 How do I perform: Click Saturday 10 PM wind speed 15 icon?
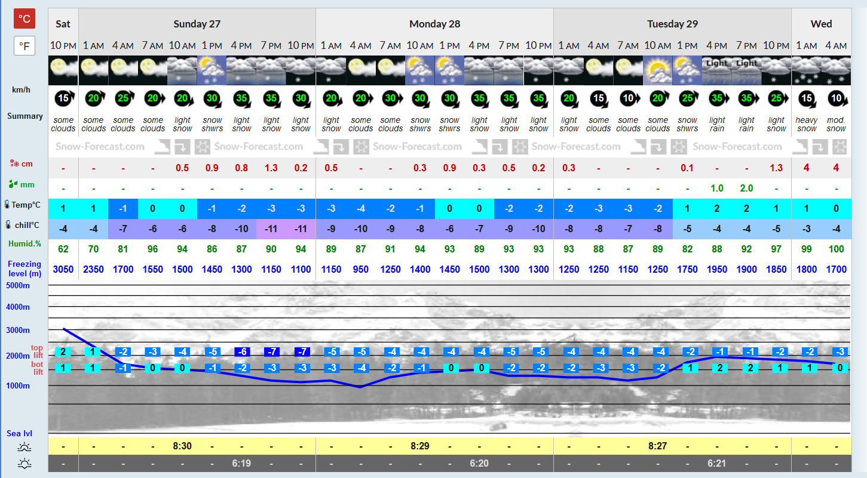[63, 98]
